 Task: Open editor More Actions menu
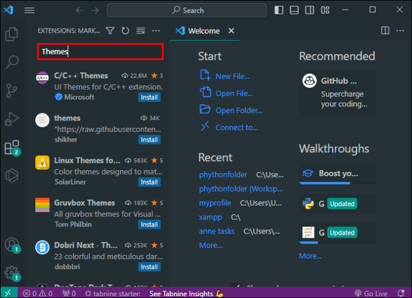(x=400, y=30)
